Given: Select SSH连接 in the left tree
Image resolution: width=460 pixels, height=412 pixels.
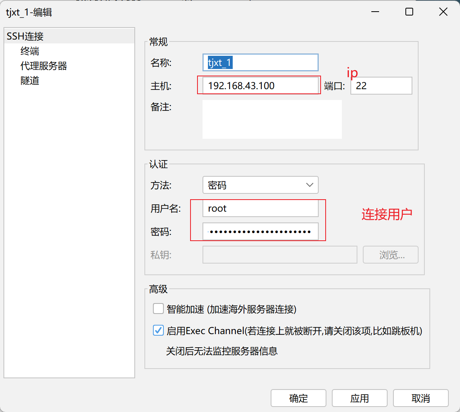Looking at the screenshot, I should point(69,36).
